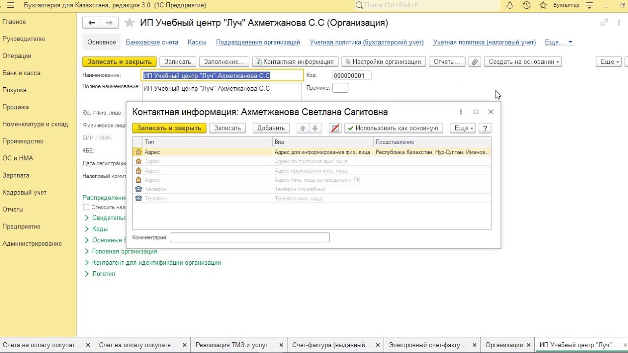Image resolution: width=628 pixels, height=353 pixels.
Task: Click the back navigation arrow
Action: (91, 23)
